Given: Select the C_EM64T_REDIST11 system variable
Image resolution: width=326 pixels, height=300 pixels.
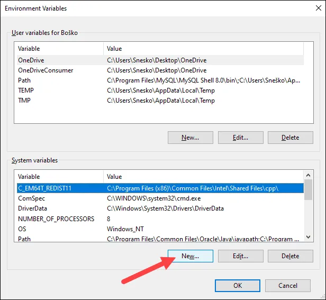Looking at the screenshot, I should (x=160, y=188).
